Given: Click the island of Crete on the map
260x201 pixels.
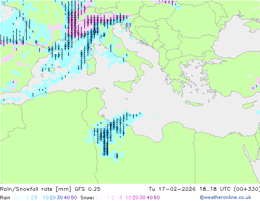Looking at the screenshot, I should click(x=194, y=103).
